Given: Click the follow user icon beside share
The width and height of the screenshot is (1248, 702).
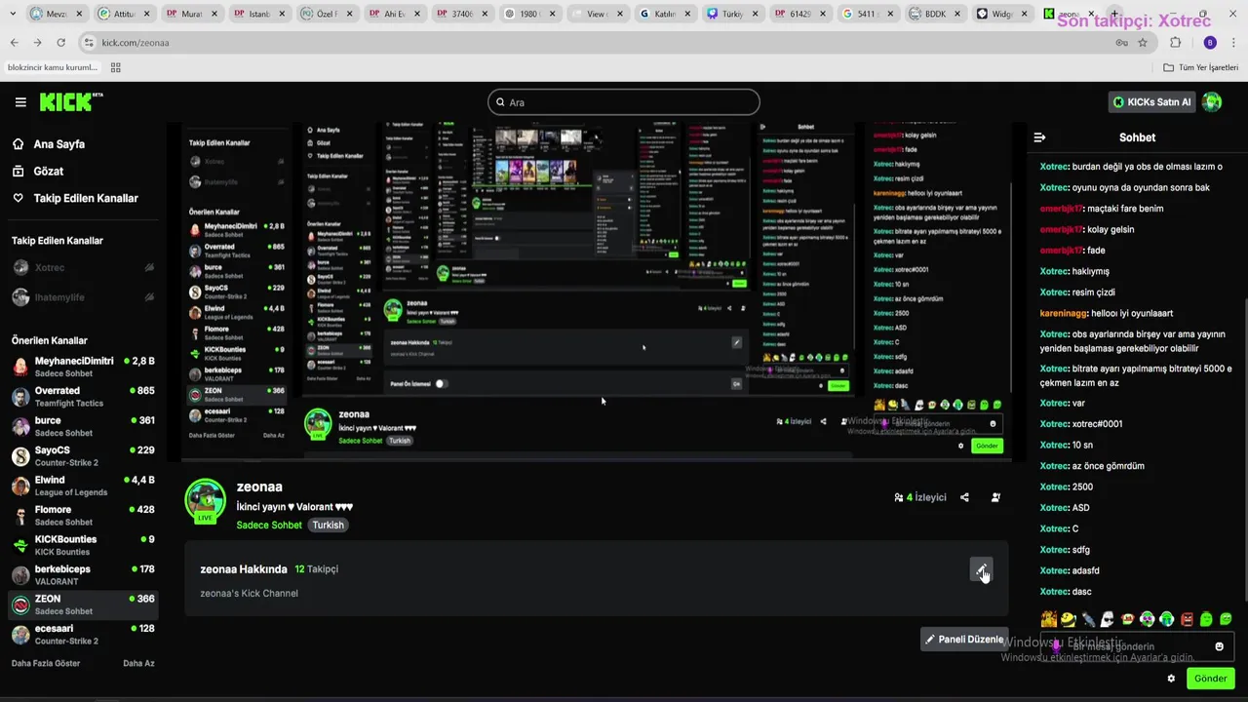Looking at the screenshot, I should tap(995, 497).
